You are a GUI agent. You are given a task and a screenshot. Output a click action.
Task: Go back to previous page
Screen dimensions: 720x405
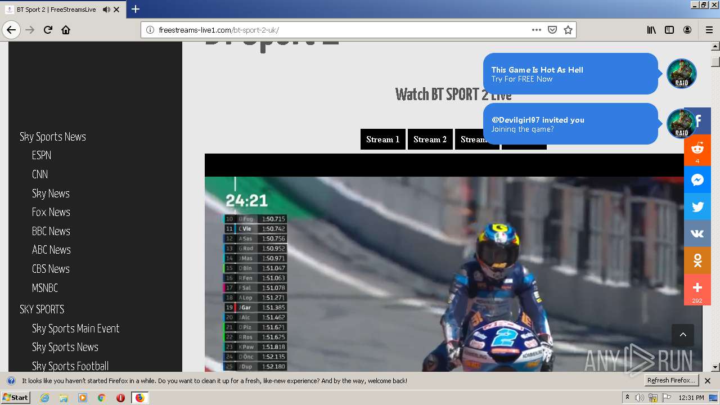click(x=11, y=30)
